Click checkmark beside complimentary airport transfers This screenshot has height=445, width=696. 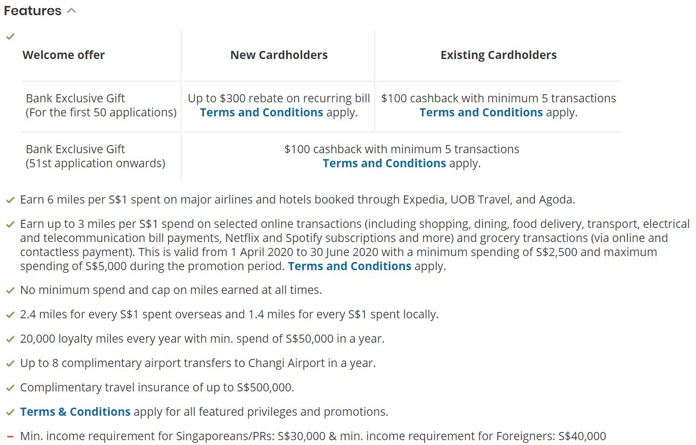(x=10, y=364)
